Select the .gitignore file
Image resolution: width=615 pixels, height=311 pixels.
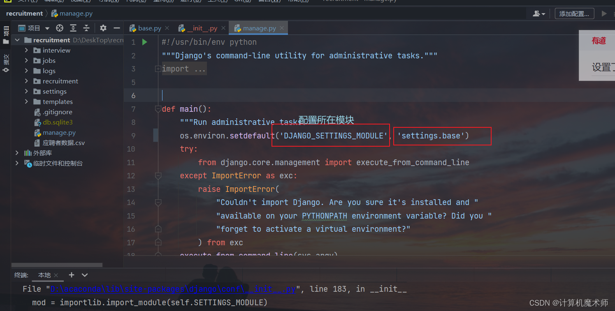(x=57, y=112)
